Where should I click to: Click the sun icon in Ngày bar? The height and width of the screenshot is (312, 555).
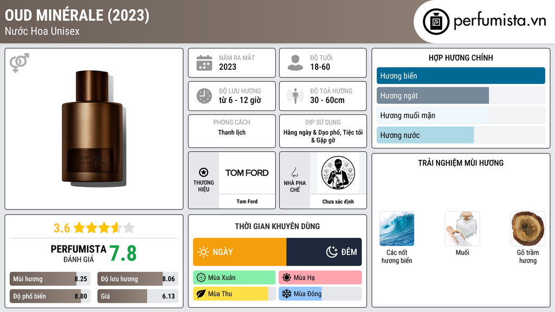pyautogui.click(x=204, y=252)
